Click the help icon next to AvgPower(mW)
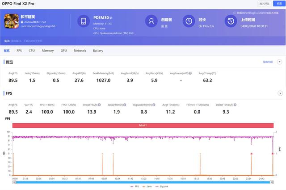 [190, 73]
